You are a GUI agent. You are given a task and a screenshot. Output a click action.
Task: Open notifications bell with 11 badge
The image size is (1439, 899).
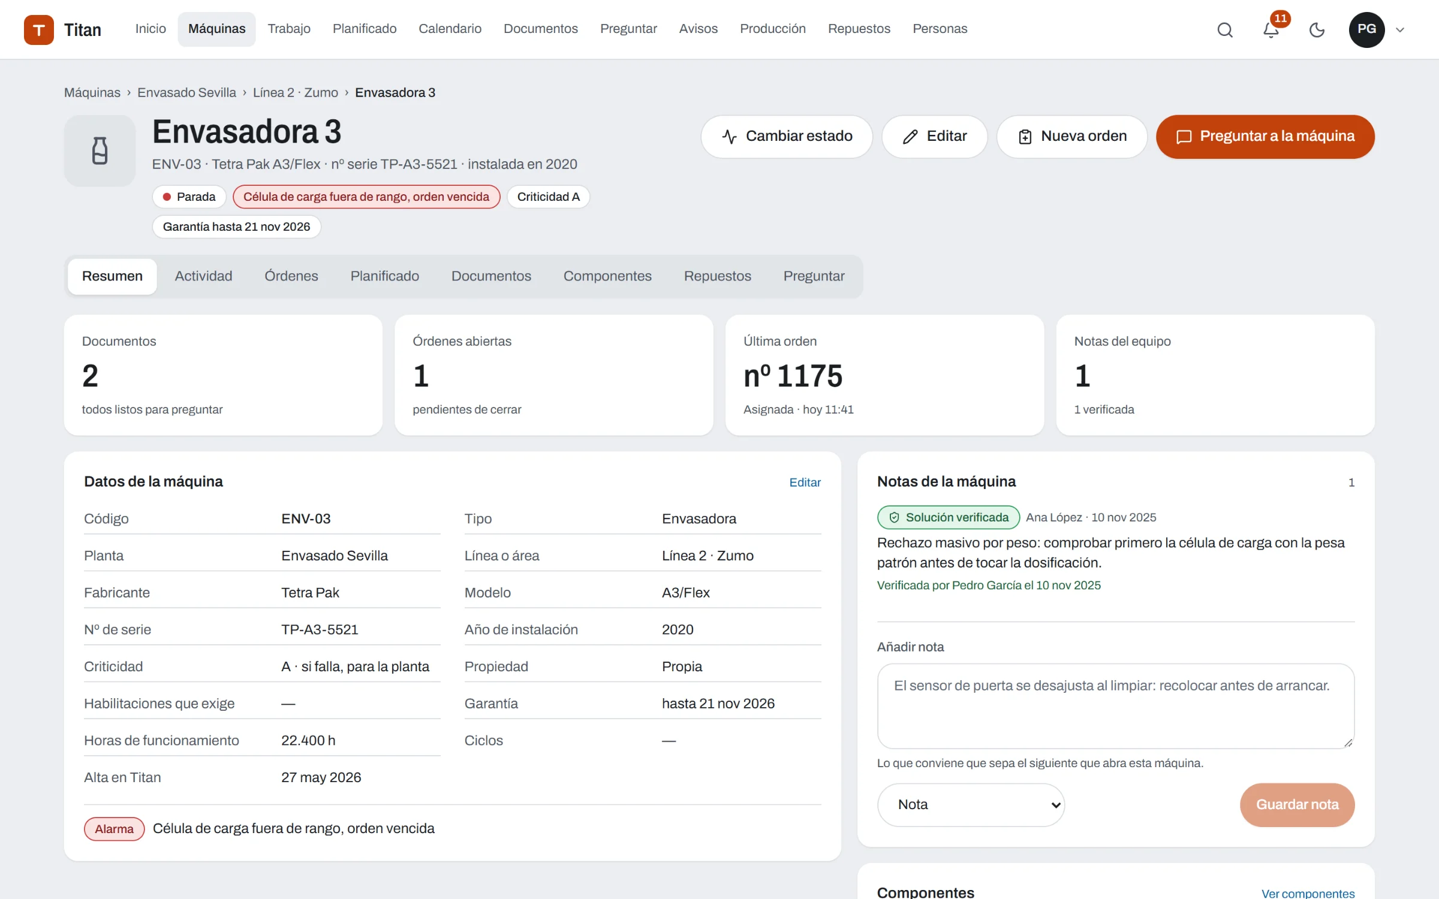click(1271, 29)
